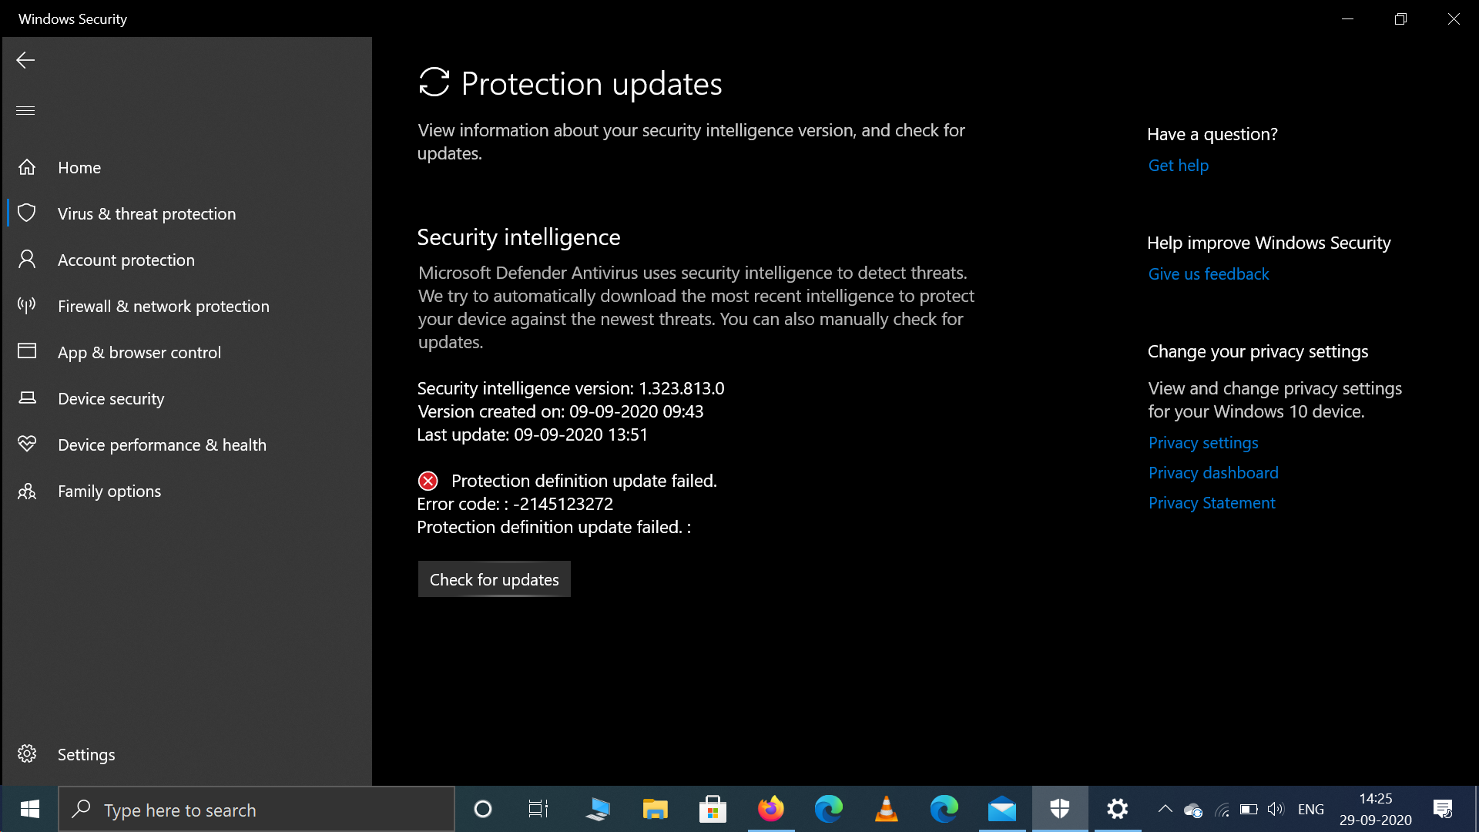Open the Privacy dashboard link
This screenshot has height=832, width=1479.
click(1212, 472)
